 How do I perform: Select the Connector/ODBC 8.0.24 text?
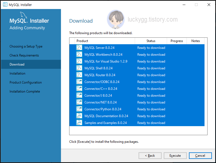(x=102, y=82)
